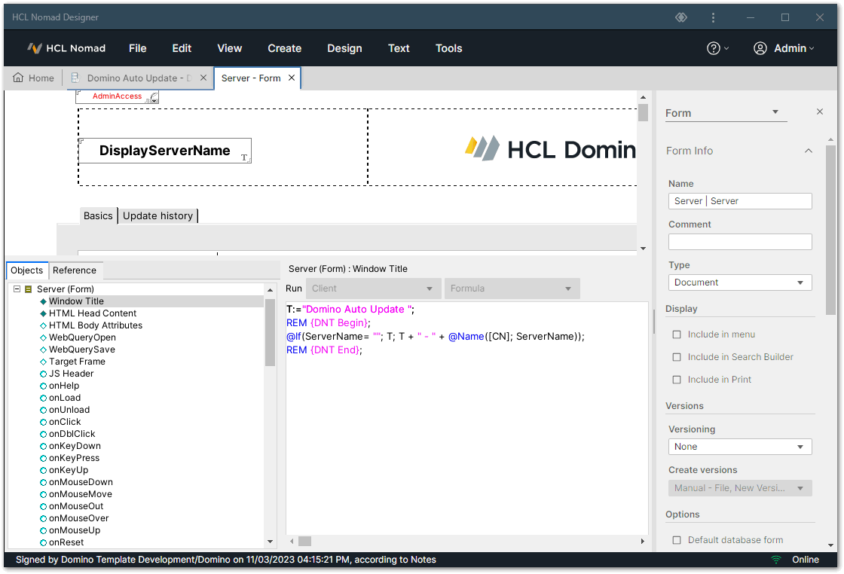This screenshot has height=574, width=844.
Task: Switch to the Reference tab
Action: click(x=75, y=270)
